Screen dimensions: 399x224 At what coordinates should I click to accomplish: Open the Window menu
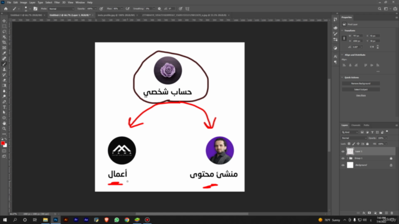(x=80, y=2)
